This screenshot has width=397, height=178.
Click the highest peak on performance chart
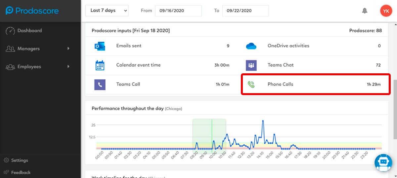pyautogui.click(x=263, y=121)
